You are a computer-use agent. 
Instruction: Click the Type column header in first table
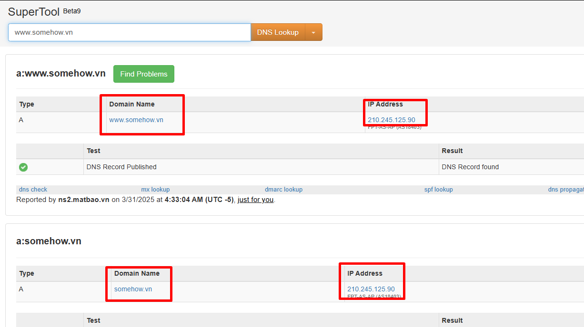click(27, 105)
